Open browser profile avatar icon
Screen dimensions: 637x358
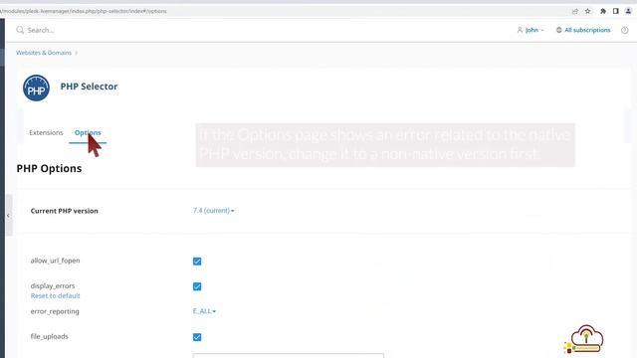pyautogui.click(x=628, y=11)
